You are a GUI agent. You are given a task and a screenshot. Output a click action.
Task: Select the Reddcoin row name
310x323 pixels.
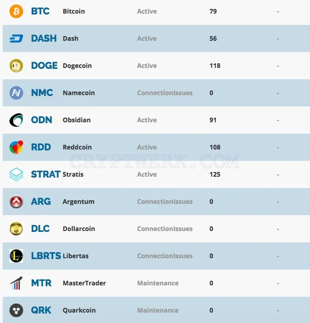coord(77,147)
